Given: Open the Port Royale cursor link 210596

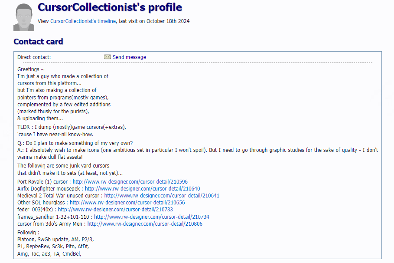Looking at the screenshot, I should [x=130, y=182].
